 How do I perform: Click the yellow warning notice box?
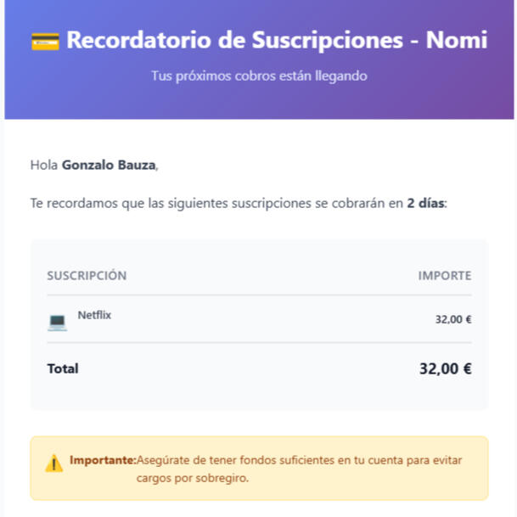click(x=259, y=469)
